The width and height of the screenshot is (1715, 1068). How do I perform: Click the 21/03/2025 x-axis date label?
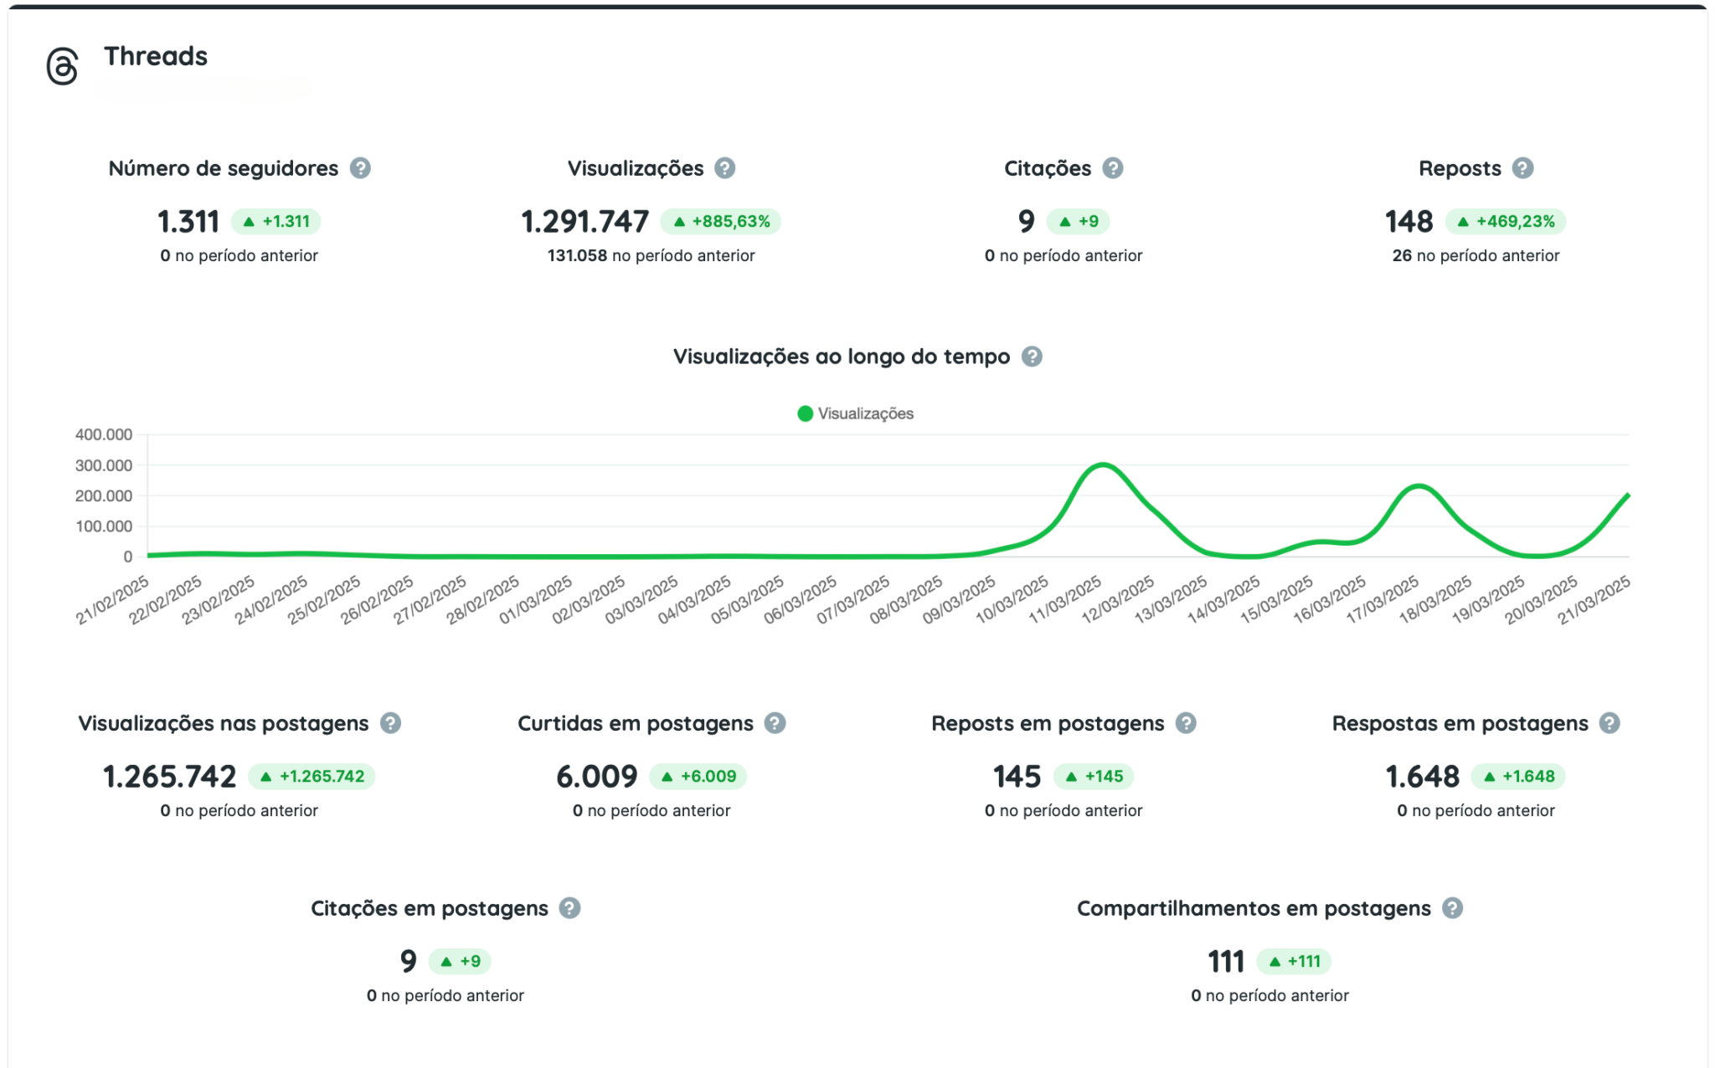tap(1594, 599)
